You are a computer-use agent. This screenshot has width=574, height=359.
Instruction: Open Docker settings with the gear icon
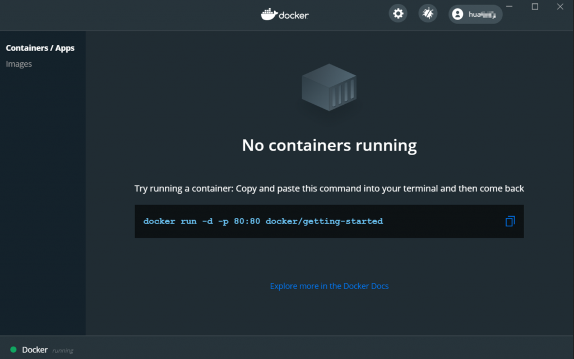[x=398, y=14]
